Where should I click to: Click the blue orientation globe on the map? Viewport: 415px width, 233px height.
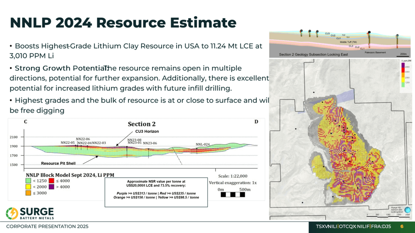(x=407, y=210)
